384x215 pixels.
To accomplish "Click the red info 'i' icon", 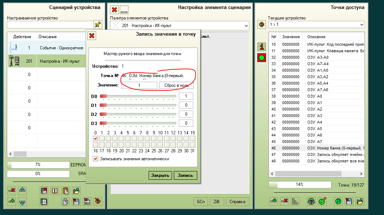I will click(261, 47).
